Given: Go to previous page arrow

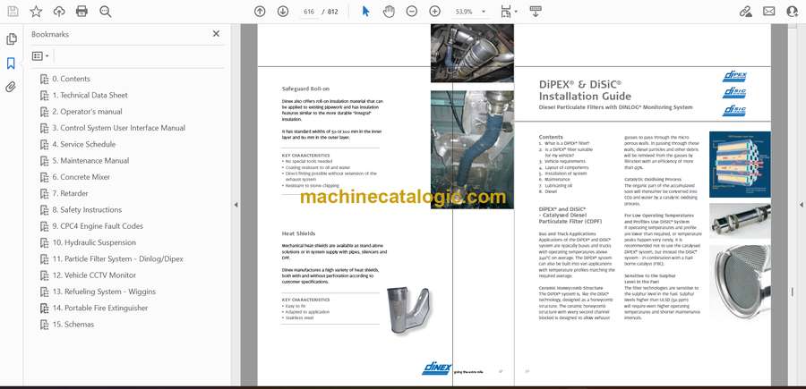Looking at the screenshot, I should pyautogui.click(x=260, y=12).
